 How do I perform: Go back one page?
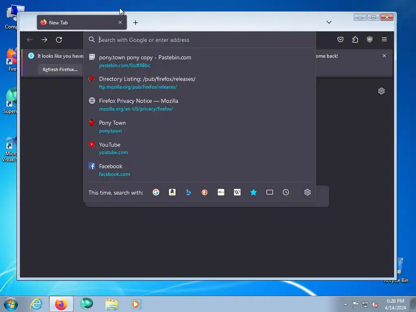click(30, 40)
